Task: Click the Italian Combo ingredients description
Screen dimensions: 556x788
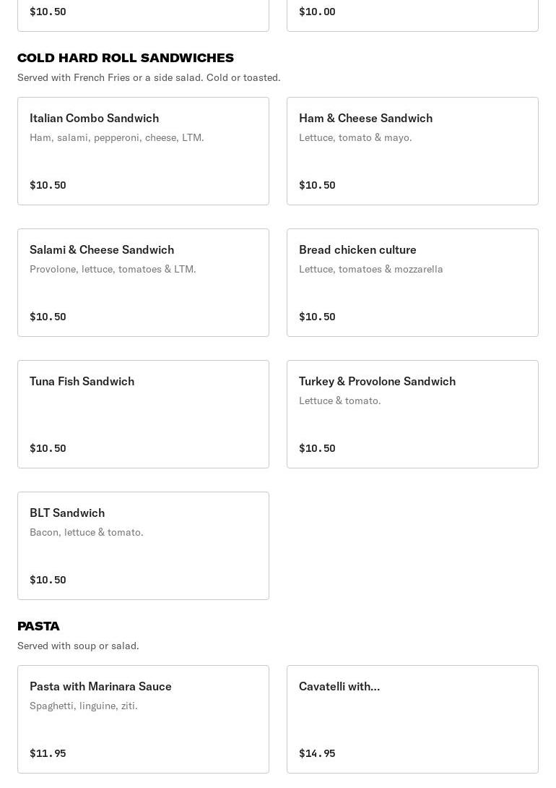Action: [x=117, y=137]
